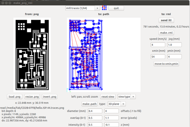Close the make_png_rml window
This screenshot has height=127, width=190.
(x=3, y=3)
